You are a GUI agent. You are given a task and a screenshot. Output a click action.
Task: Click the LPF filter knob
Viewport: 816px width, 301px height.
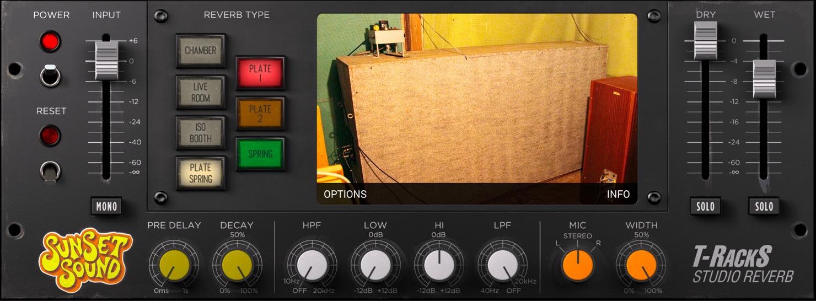click(x=502, y=266)
